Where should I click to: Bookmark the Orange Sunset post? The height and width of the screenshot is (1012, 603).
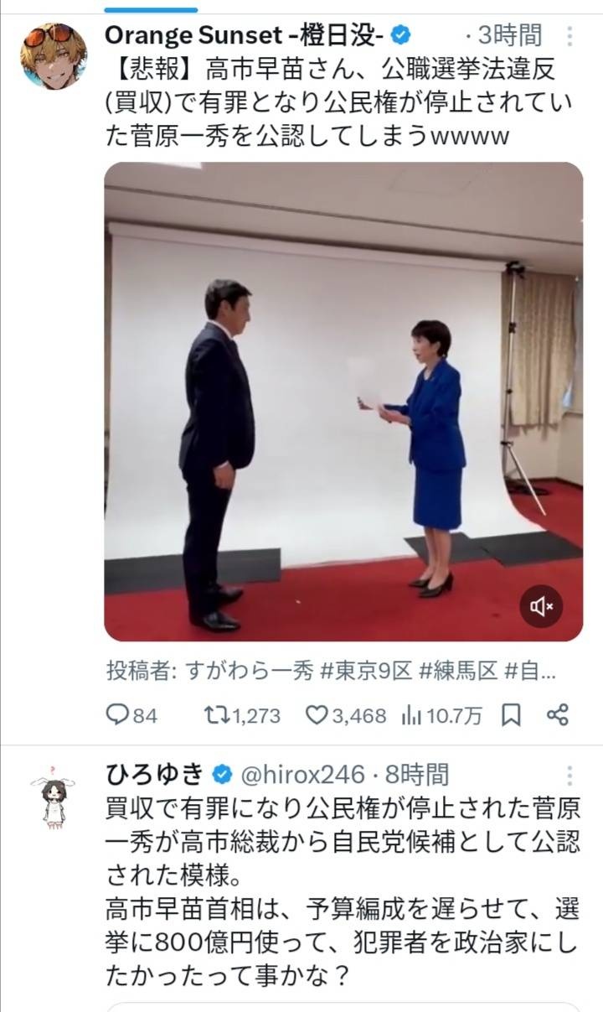pyautogui.click(x=511, y=715)
